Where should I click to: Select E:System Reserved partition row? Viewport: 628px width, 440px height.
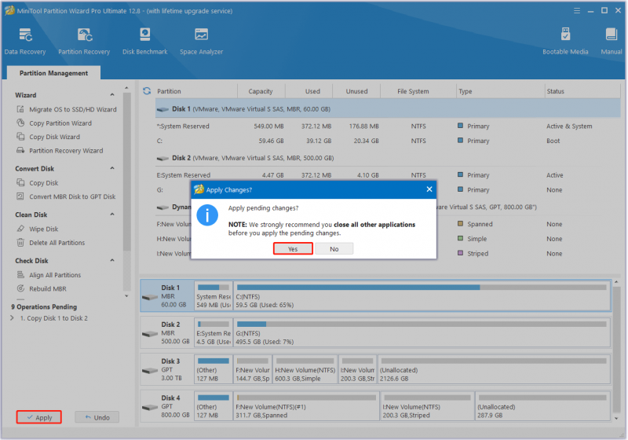tap(388, 175)
